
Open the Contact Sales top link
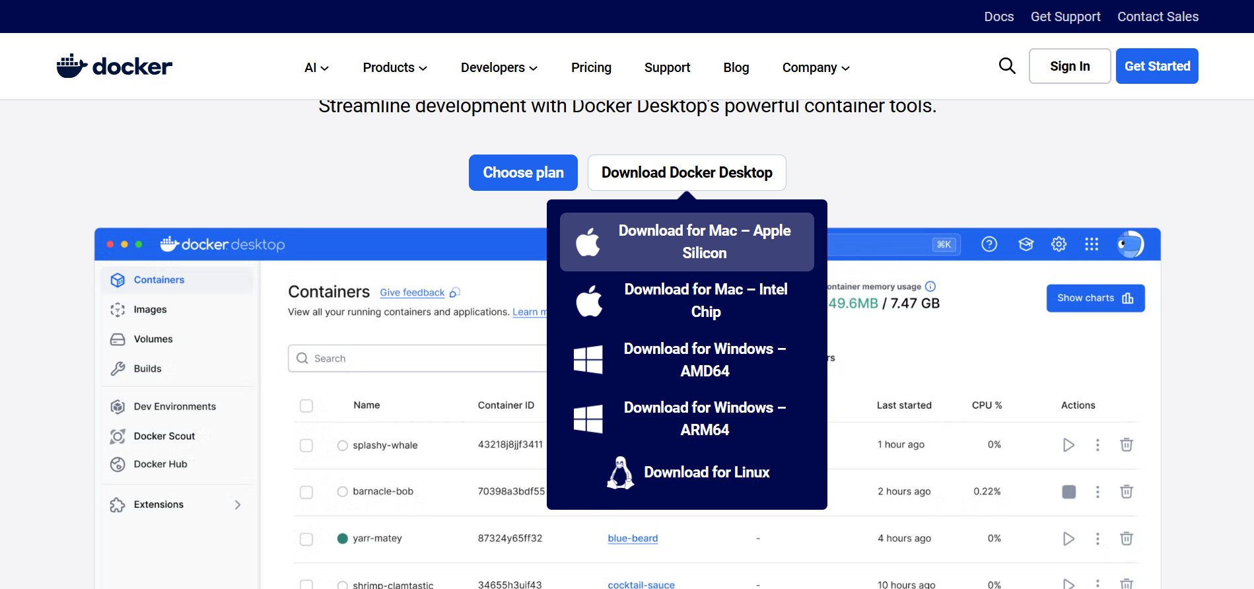point(1158,17)
